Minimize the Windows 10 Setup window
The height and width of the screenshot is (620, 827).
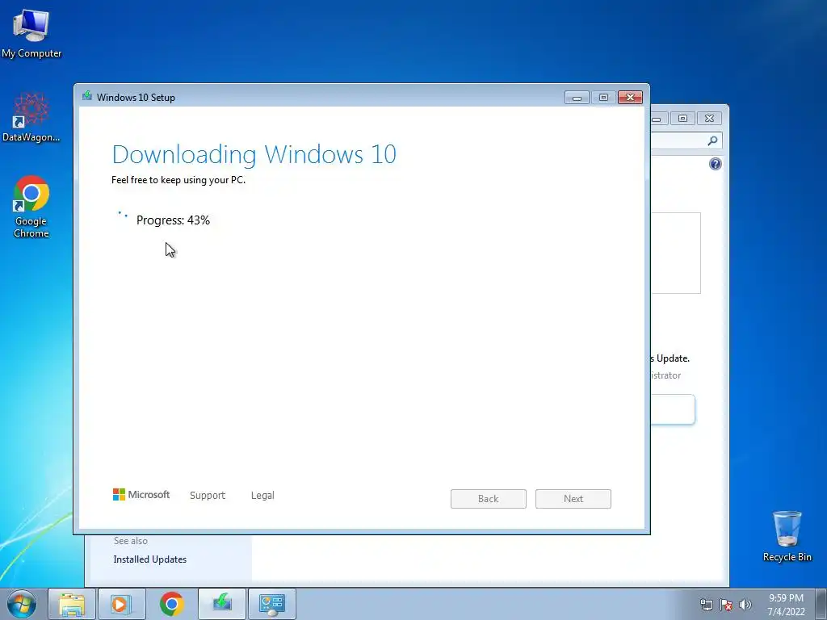click(577, 98)
